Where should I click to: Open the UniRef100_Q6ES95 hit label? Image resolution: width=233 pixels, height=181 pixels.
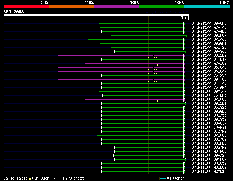(209, 108)
